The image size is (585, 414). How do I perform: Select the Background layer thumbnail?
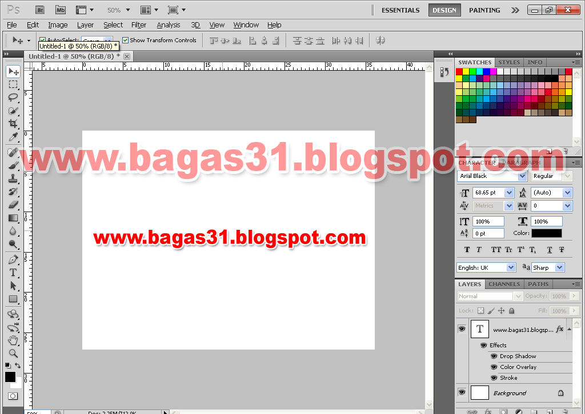point(480,393)
